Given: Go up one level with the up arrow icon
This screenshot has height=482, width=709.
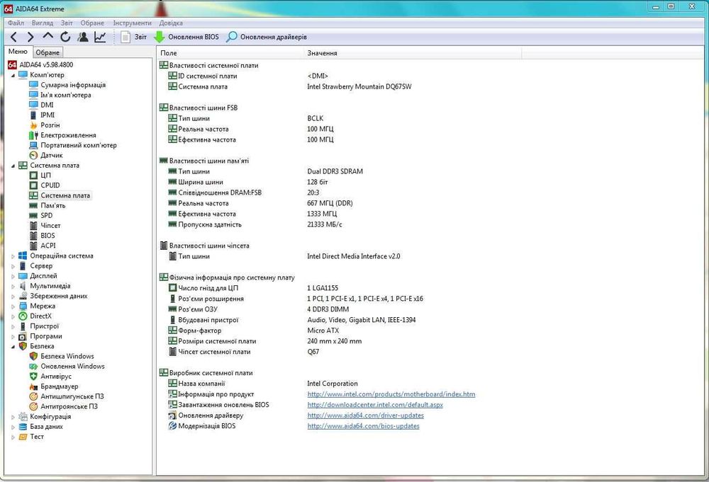Looking at the screenshot, I should pyautogui.click(x=48, y=36).
